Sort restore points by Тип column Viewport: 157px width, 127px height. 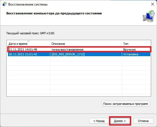(136, 44)
